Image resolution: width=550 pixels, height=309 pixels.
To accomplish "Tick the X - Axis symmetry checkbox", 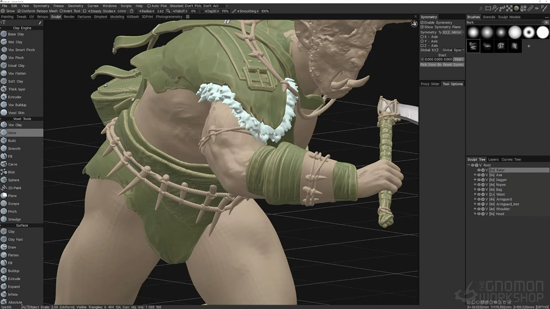I will 422,37.
